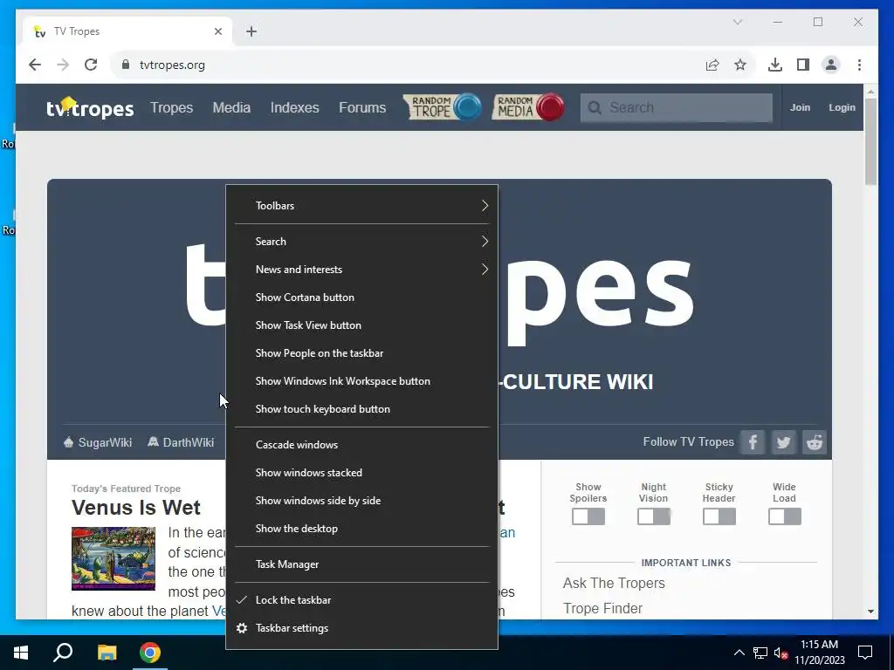Toggle the Sticky Header switch
The height and width of the screenshot is (670, 894).
click(x=719, y=516)
